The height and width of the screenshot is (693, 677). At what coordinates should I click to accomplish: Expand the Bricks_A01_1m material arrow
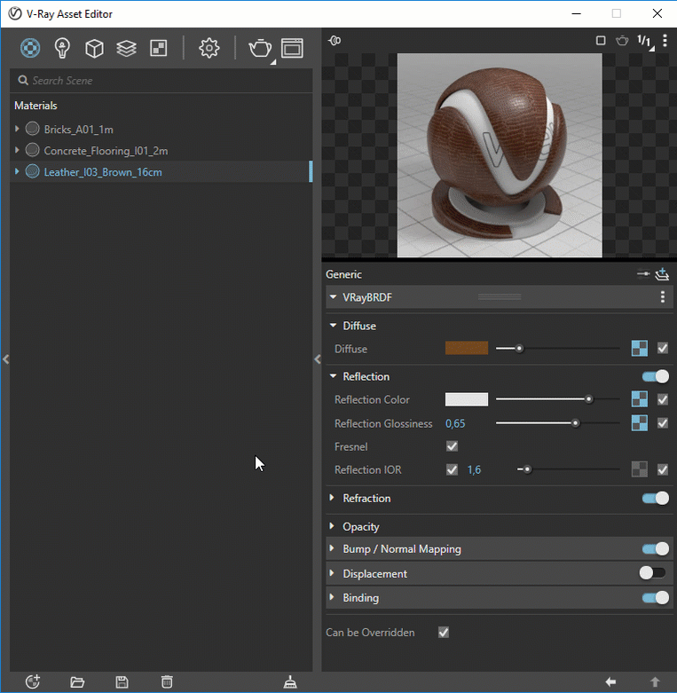coord(17,129)
